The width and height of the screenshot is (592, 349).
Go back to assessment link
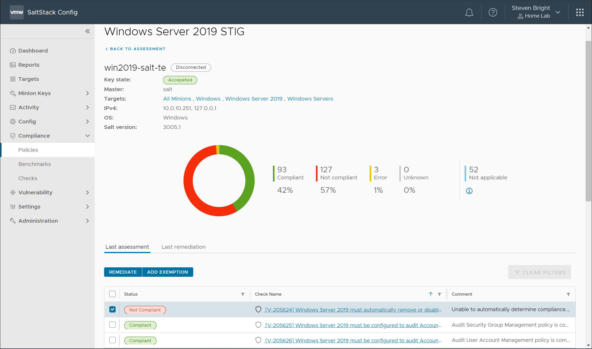pyautogui.click(x=135, y=49)
